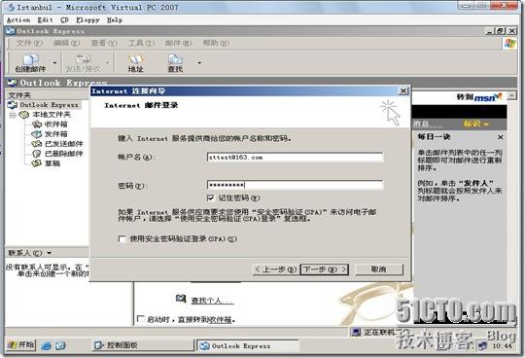Open the Send/Receive dropdown arrow

click(x=108, y=62)
